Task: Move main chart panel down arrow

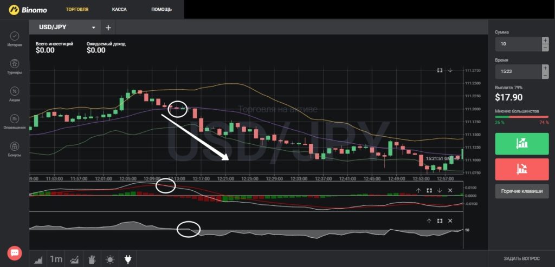Action: (x=450, y=70)
